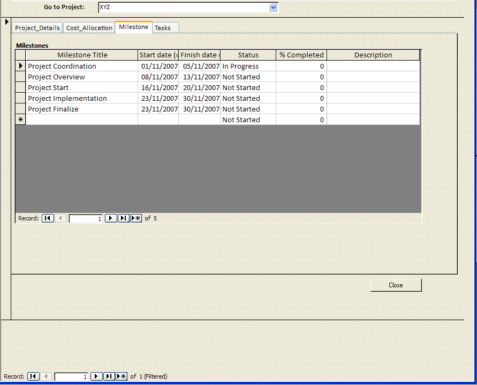Open the Go to Project dropdown arrow
477x385 pixels.
point(273,8)
